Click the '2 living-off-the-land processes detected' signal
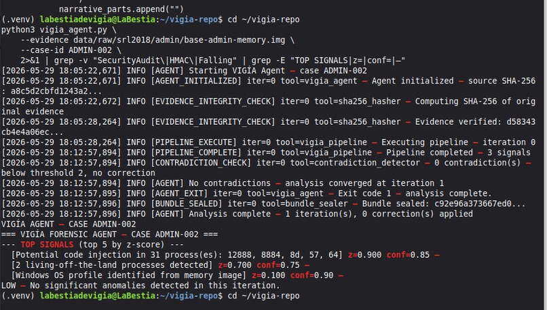This screenshot has height=310, width=547. (111, 265)
